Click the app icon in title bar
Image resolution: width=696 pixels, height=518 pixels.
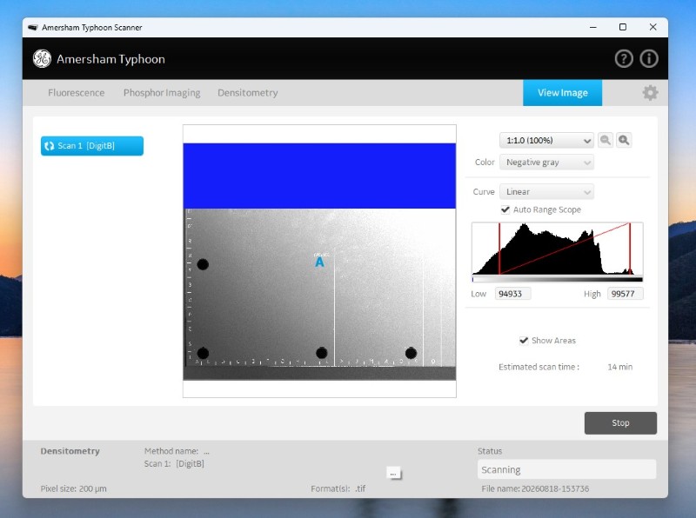click(x=33, y=28)
